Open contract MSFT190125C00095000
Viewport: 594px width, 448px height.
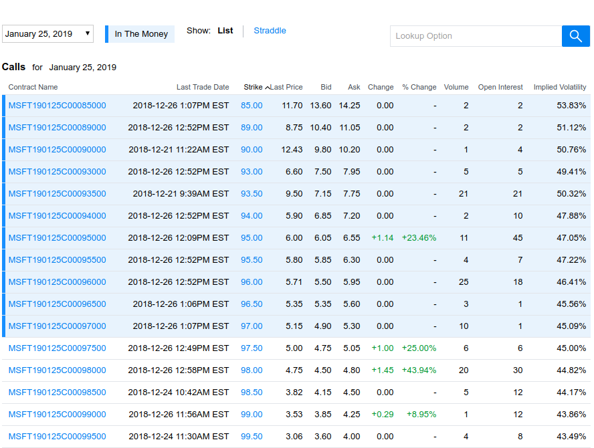click(x=58, y=238)
